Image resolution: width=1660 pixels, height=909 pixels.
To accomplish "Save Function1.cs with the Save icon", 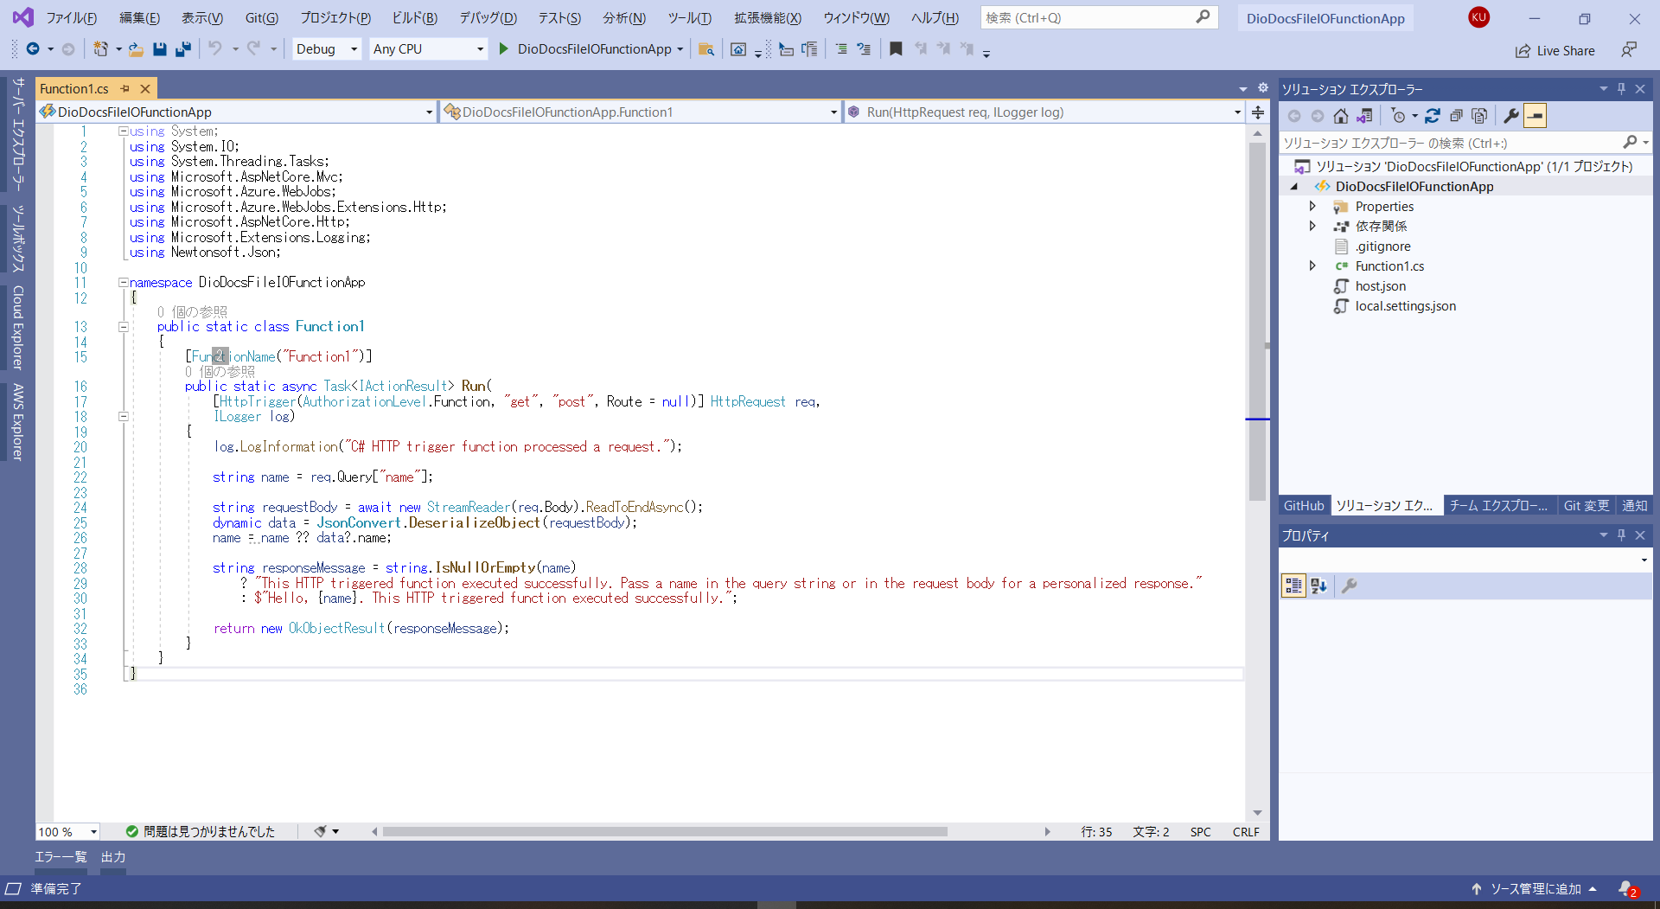I will 159,49.
